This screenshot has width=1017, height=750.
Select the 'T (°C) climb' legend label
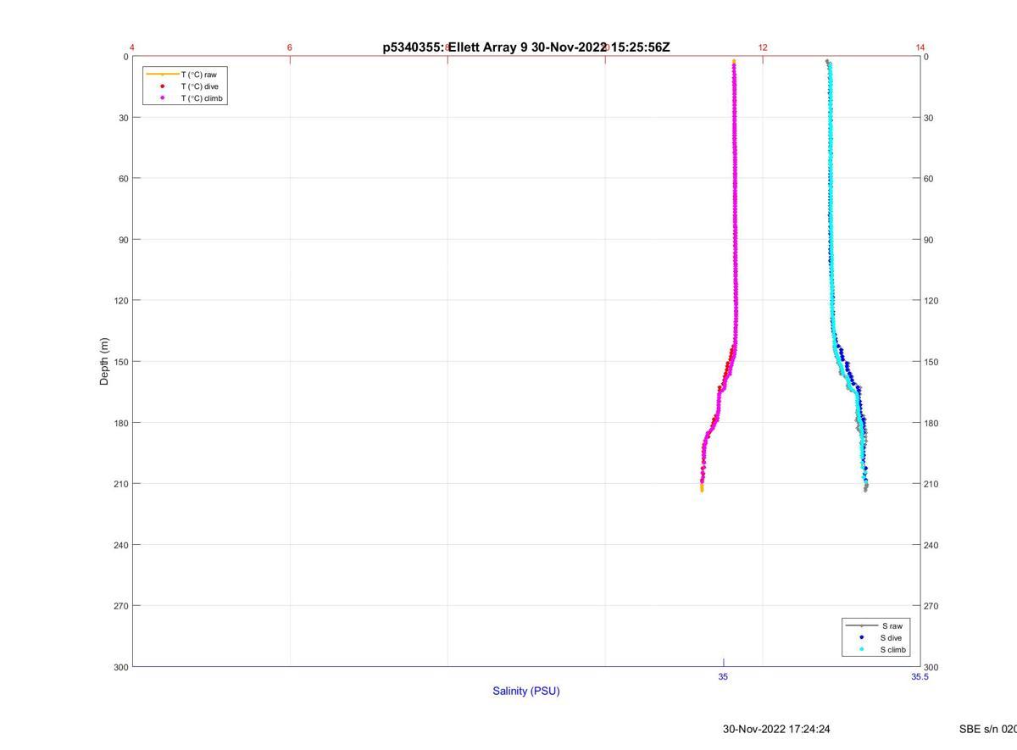[202, 98]
